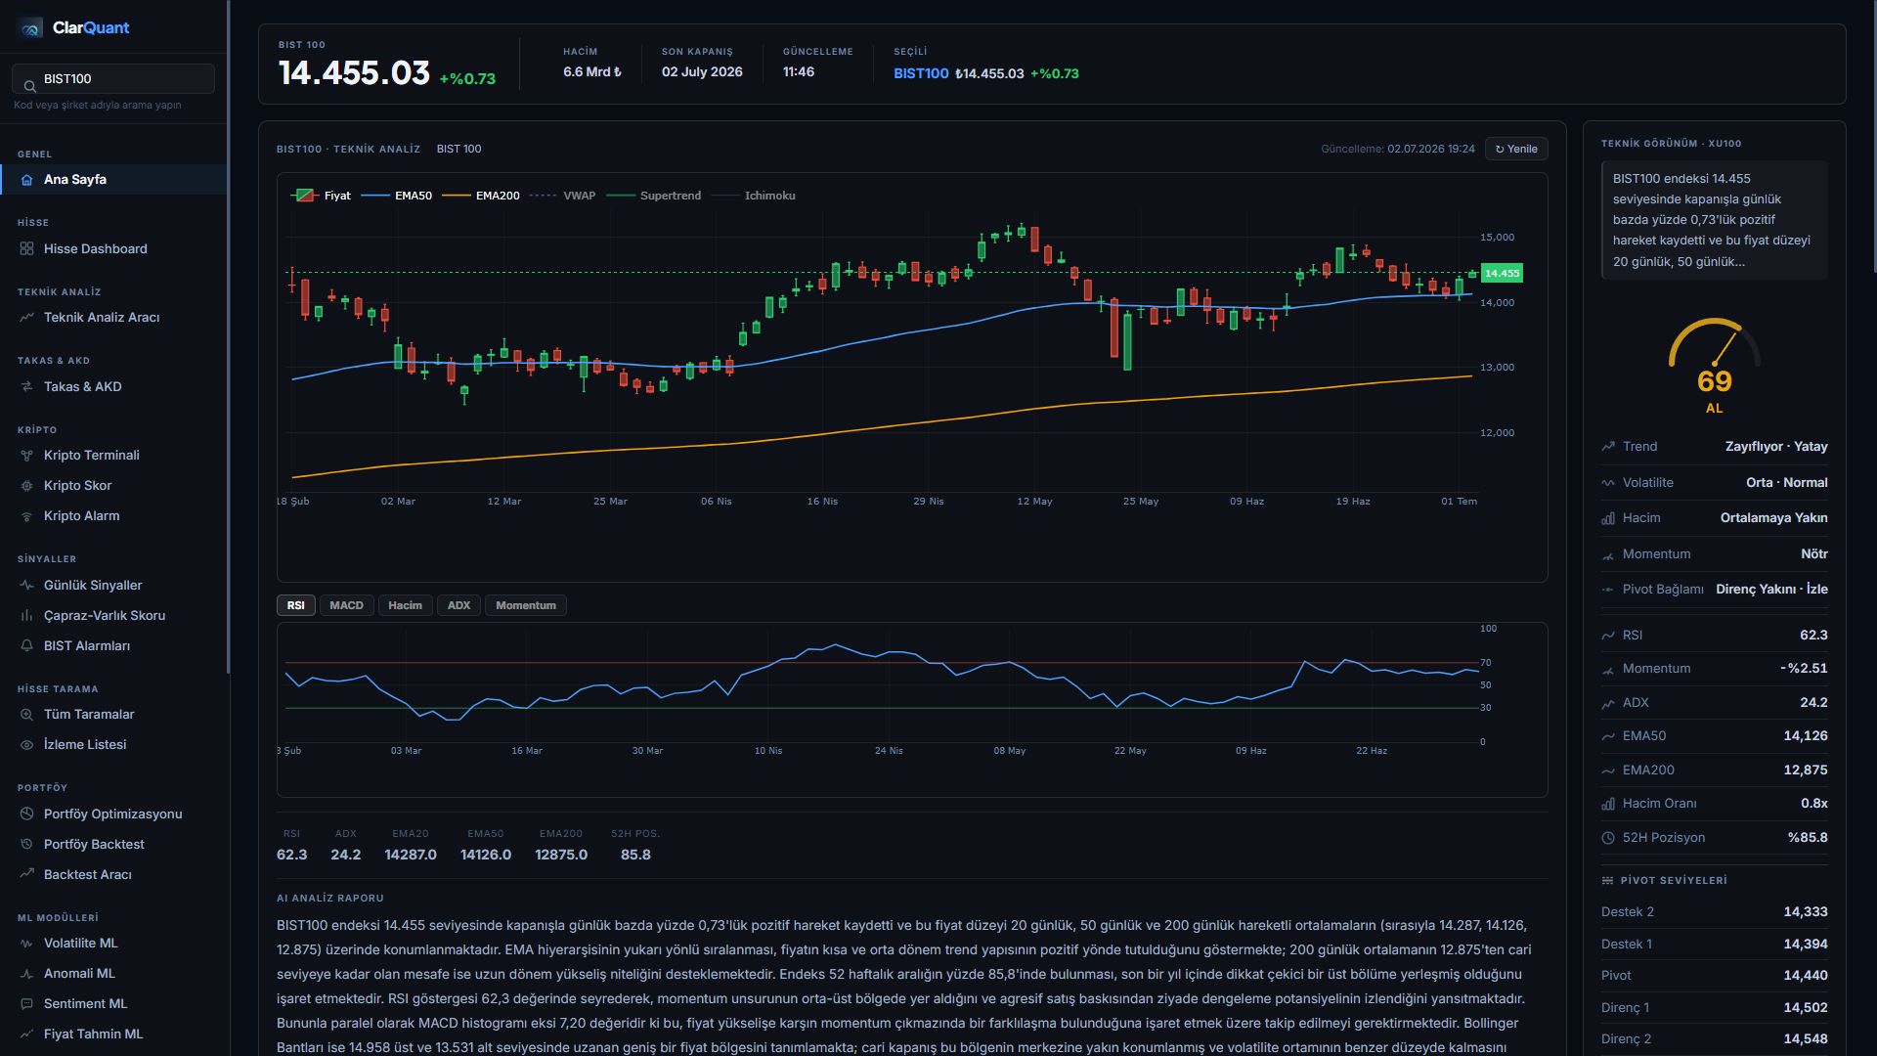The height and width of the screenshot is (1056, 1877).
Task: Click the 14.455 price marker label
Action: [x=1502, y=274]
